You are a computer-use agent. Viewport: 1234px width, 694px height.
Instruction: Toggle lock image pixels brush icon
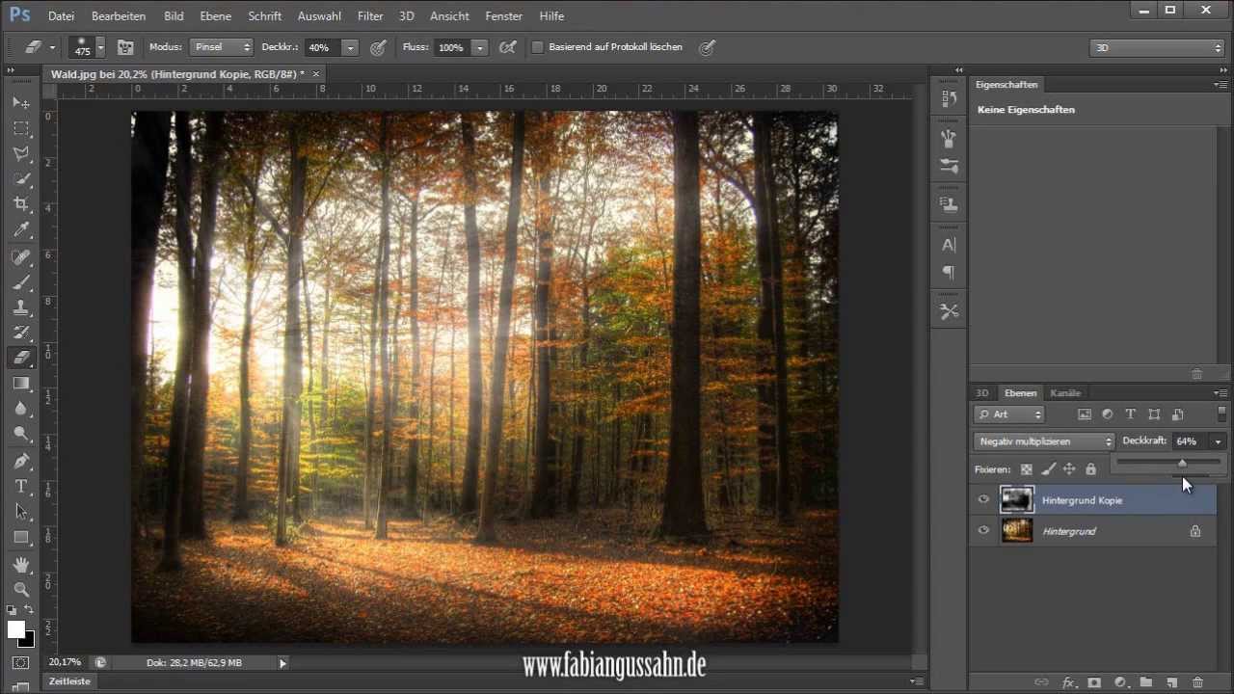click(x=1048, y=469)
